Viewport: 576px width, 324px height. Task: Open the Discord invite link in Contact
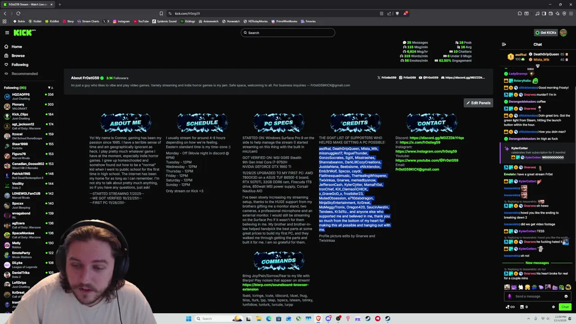click(x=436, y=138)
